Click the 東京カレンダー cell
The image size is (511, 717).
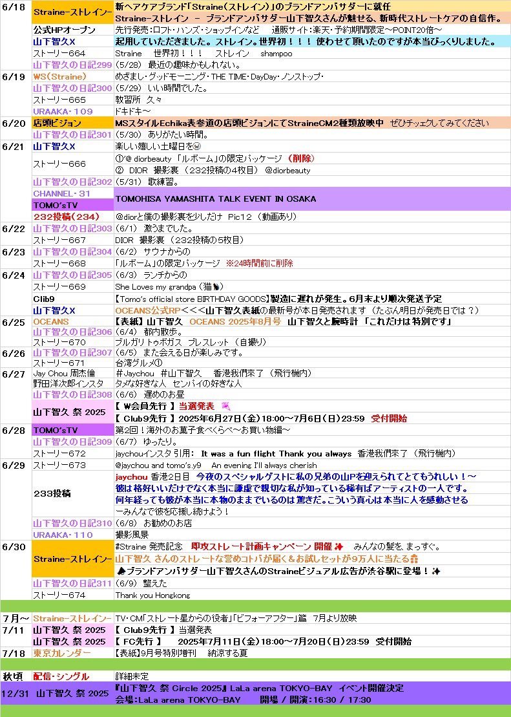(x=72, y=654)
